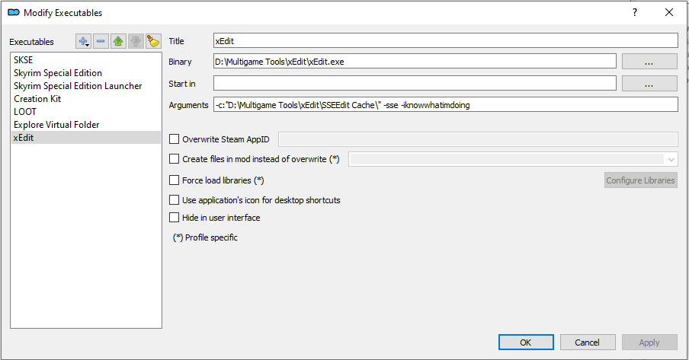Check the Force load libraries option
Screen dimensions: 689x360
tap(175, 180)
